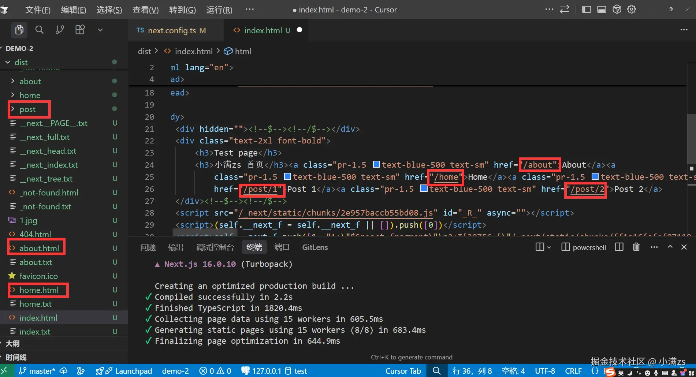This screenshot has height=377, width=696.
Task: Click the unsaved dot on index.html tab
Action: pos(299,30)
